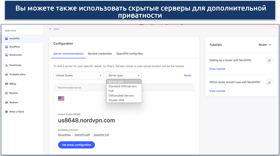Image resolution: width=280 pixels, height=156 pixels.
Task: Switch to Server recommendation tab
Action: coord(68,54)
